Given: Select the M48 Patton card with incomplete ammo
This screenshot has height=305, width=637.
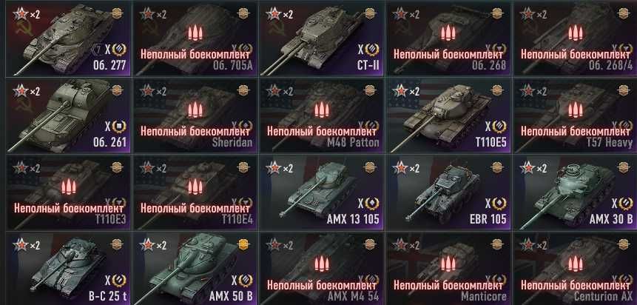Looking at the screenshot, I should [x=321, y=116].
